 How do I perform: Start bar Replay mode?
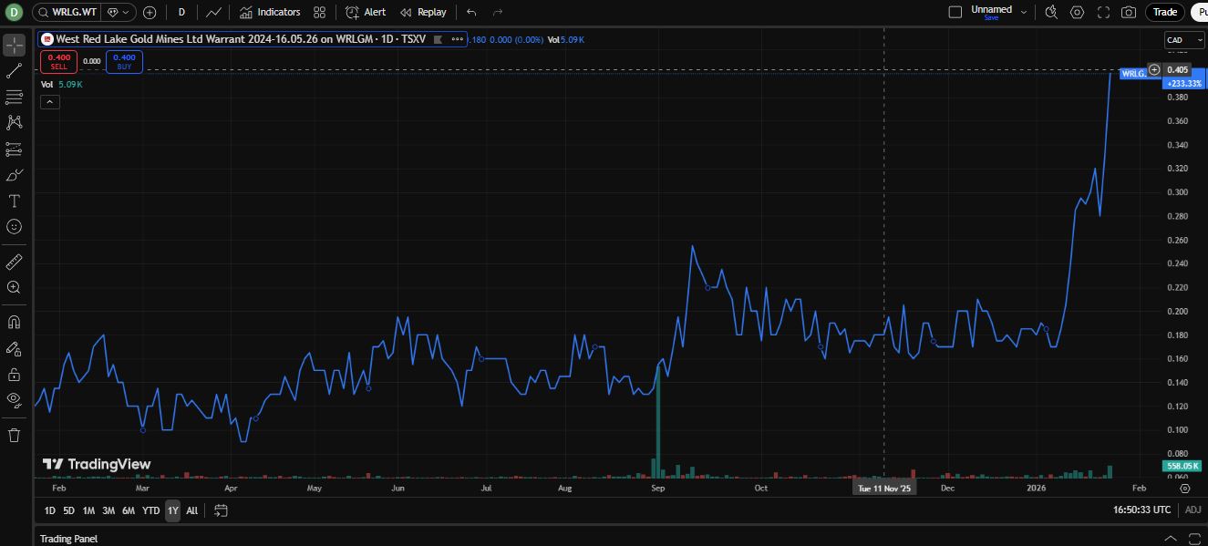[x=423, y=12]
